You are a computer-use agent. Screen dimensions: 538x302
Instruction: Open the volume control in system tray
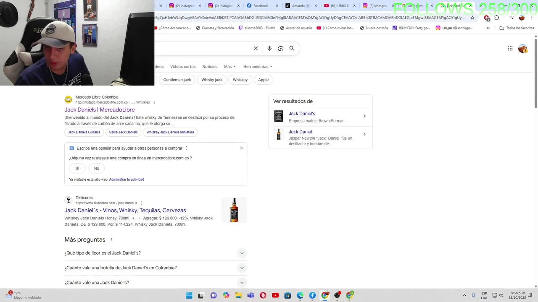(x=501, y=295)
